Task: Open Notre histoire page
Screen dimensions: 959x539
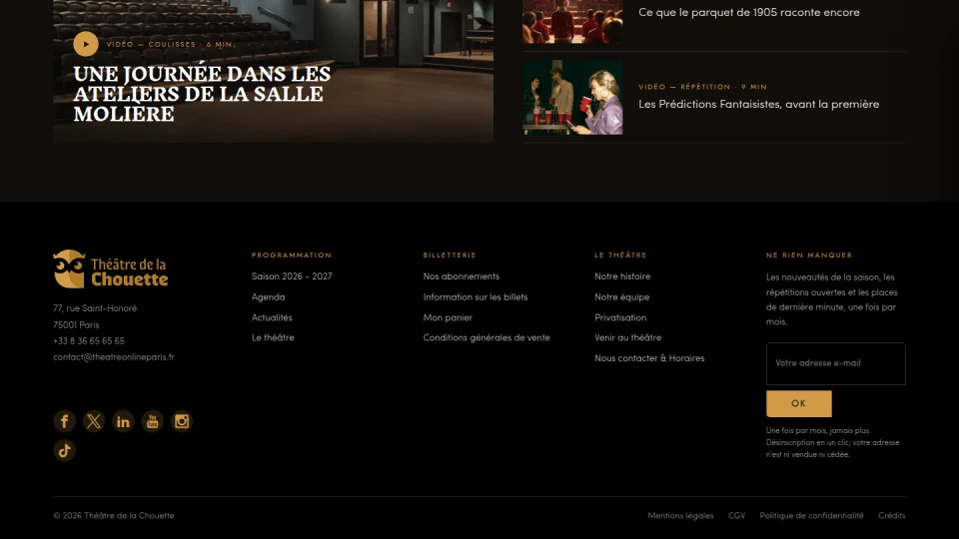Action: (x=622, y=276)
